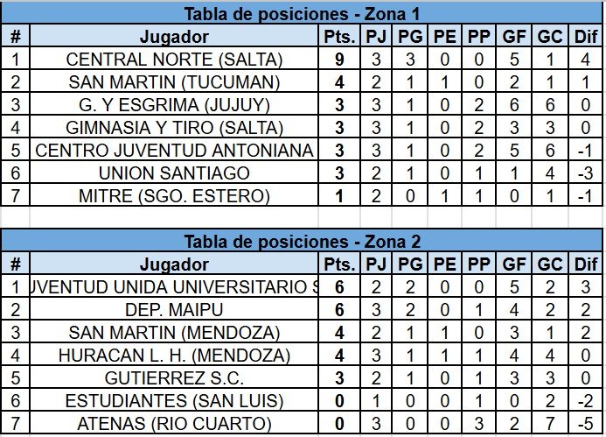Click Zona 2 Dif column header
The image size is (606, 437).
[x=586, y=264]
